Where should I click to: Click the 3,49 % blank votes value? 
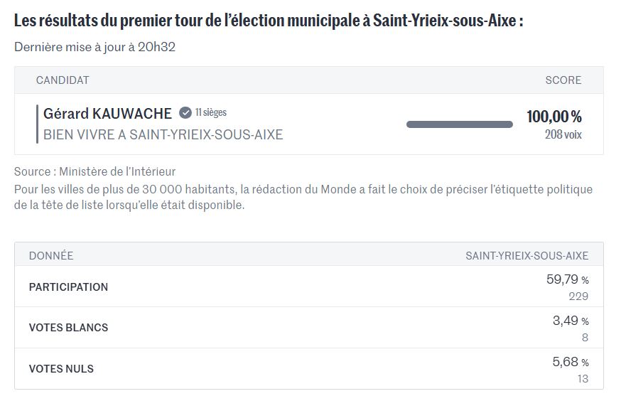coord(571,321)
